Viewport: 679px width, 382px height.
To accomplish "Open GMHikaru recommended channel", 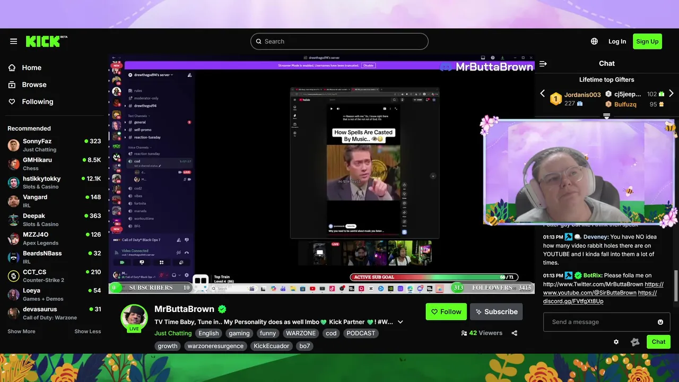I will pos(54,164).
